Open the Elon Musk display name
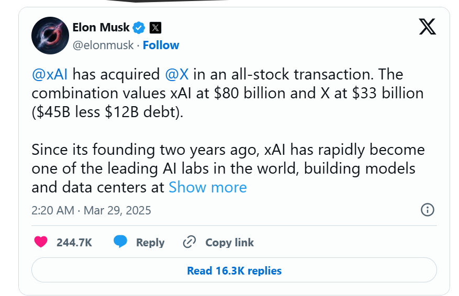 click(x=101, y=28)
